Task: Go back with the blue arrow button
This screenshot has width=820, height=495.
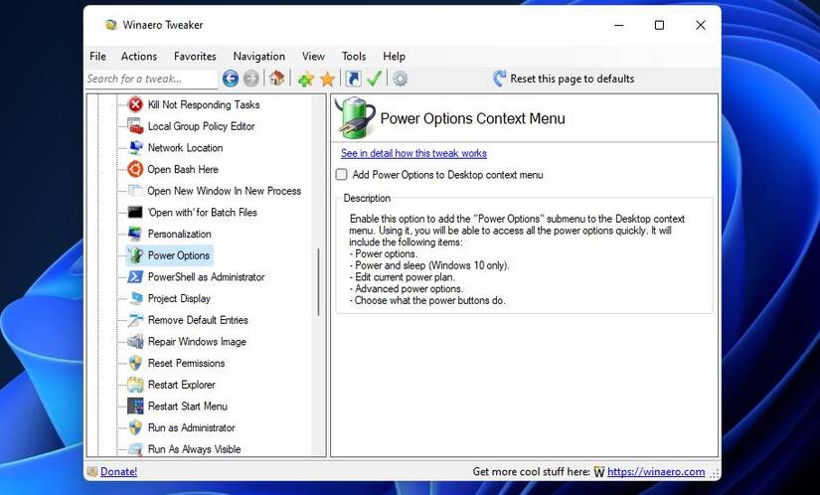Action: click(231, 79)
